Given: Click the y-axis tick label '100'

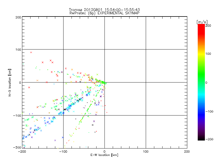Looking at the screenshot, I should 18,50.
